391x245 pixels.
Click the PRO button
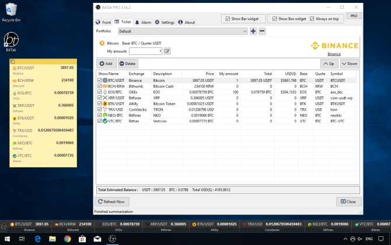[354, 16]
